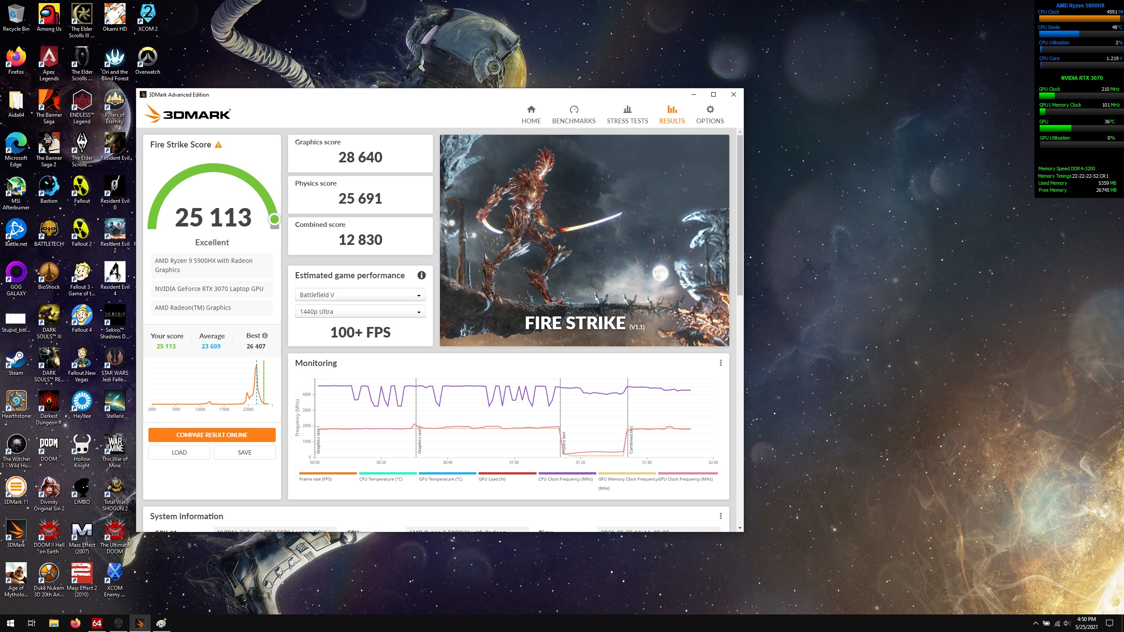Click the Combined score card

coord(360,236)
